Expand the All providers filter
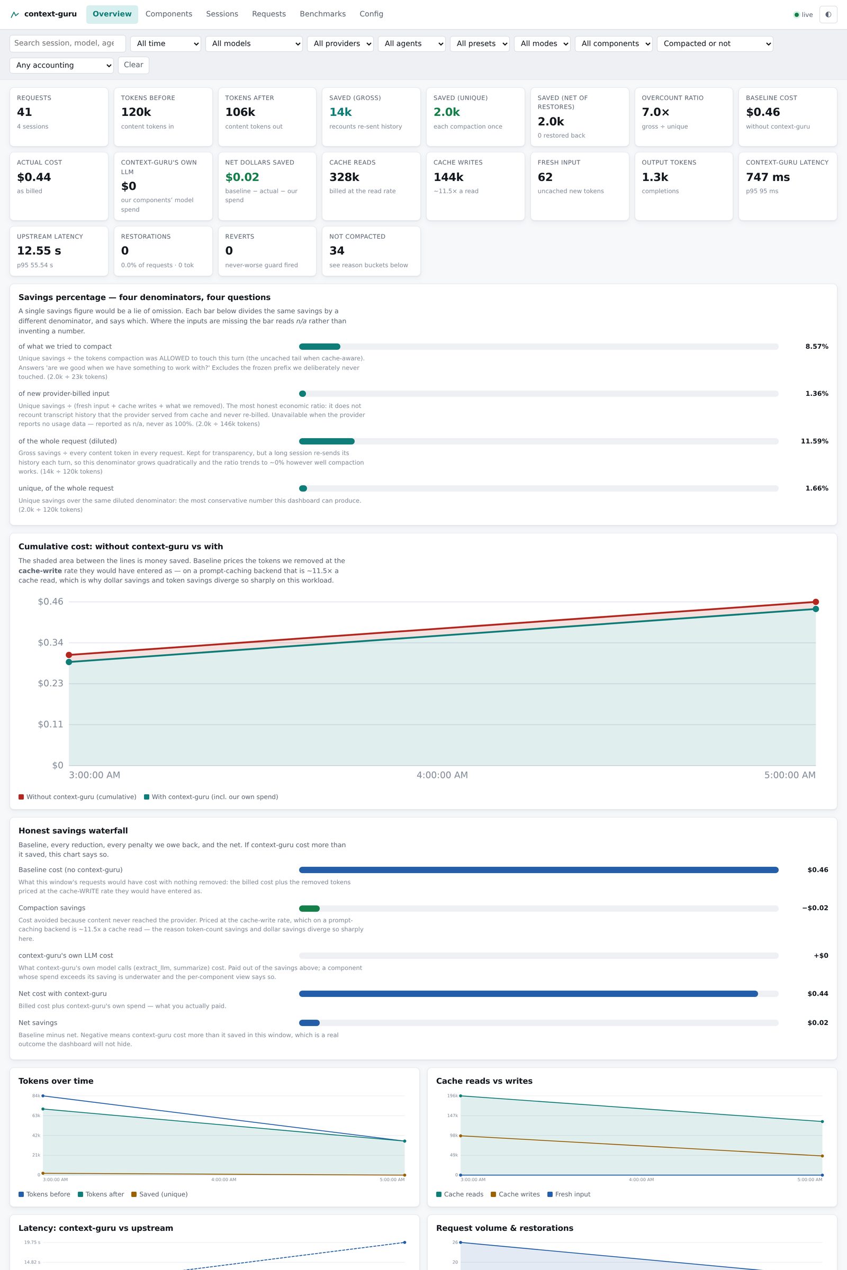847x1270 pixels. point(340,44)
